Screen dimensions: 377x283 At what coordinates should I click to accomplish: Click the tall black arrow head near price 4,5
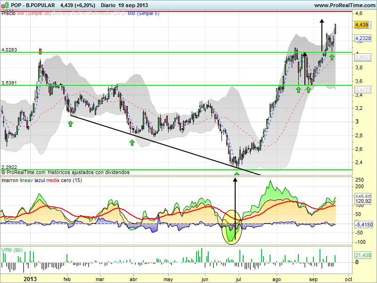[x=322, y=21]
